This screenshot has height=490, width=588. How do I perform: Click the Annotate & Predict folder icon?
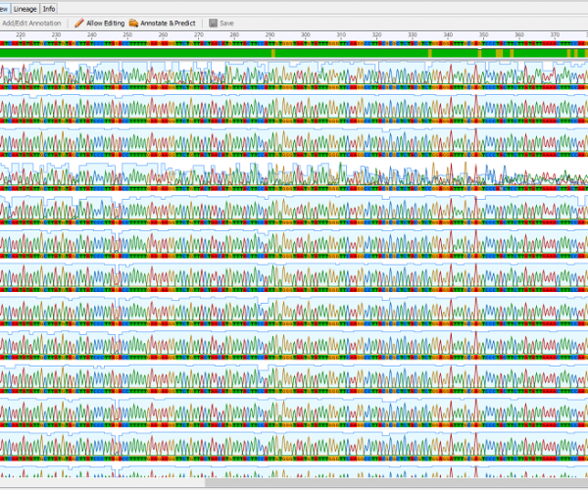click(134, 23)
